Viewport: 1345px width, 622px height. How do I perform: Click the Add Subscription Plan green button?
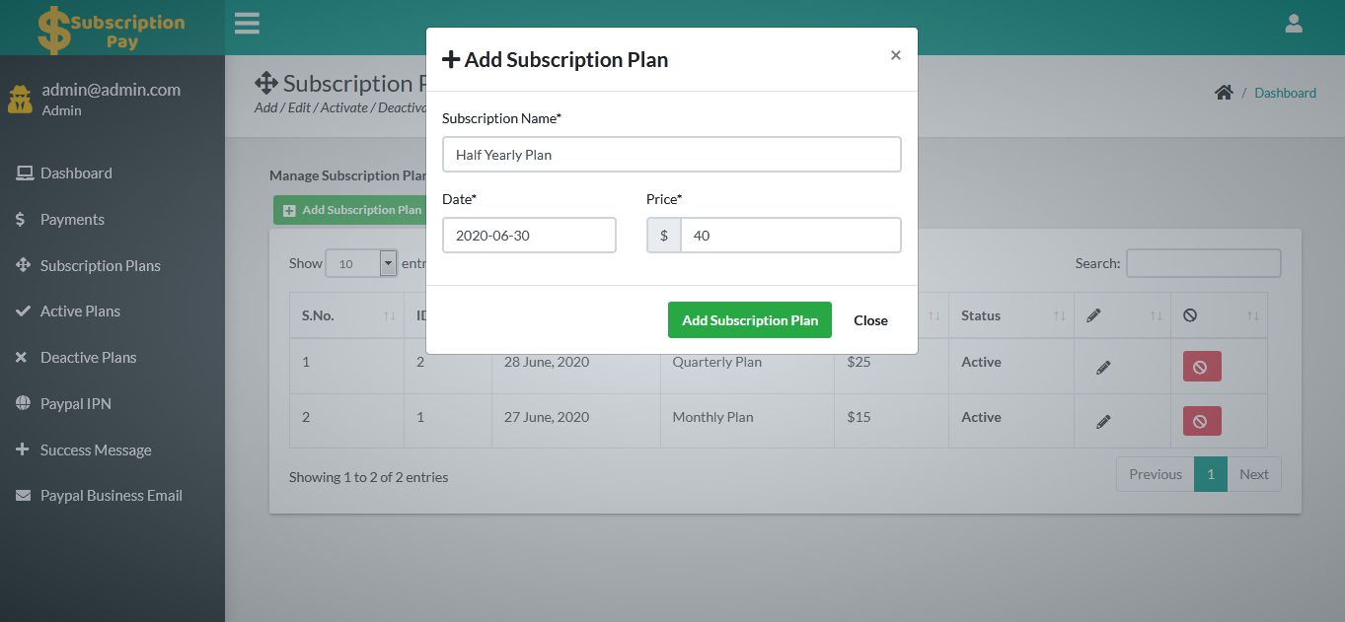tap(749, 319)
